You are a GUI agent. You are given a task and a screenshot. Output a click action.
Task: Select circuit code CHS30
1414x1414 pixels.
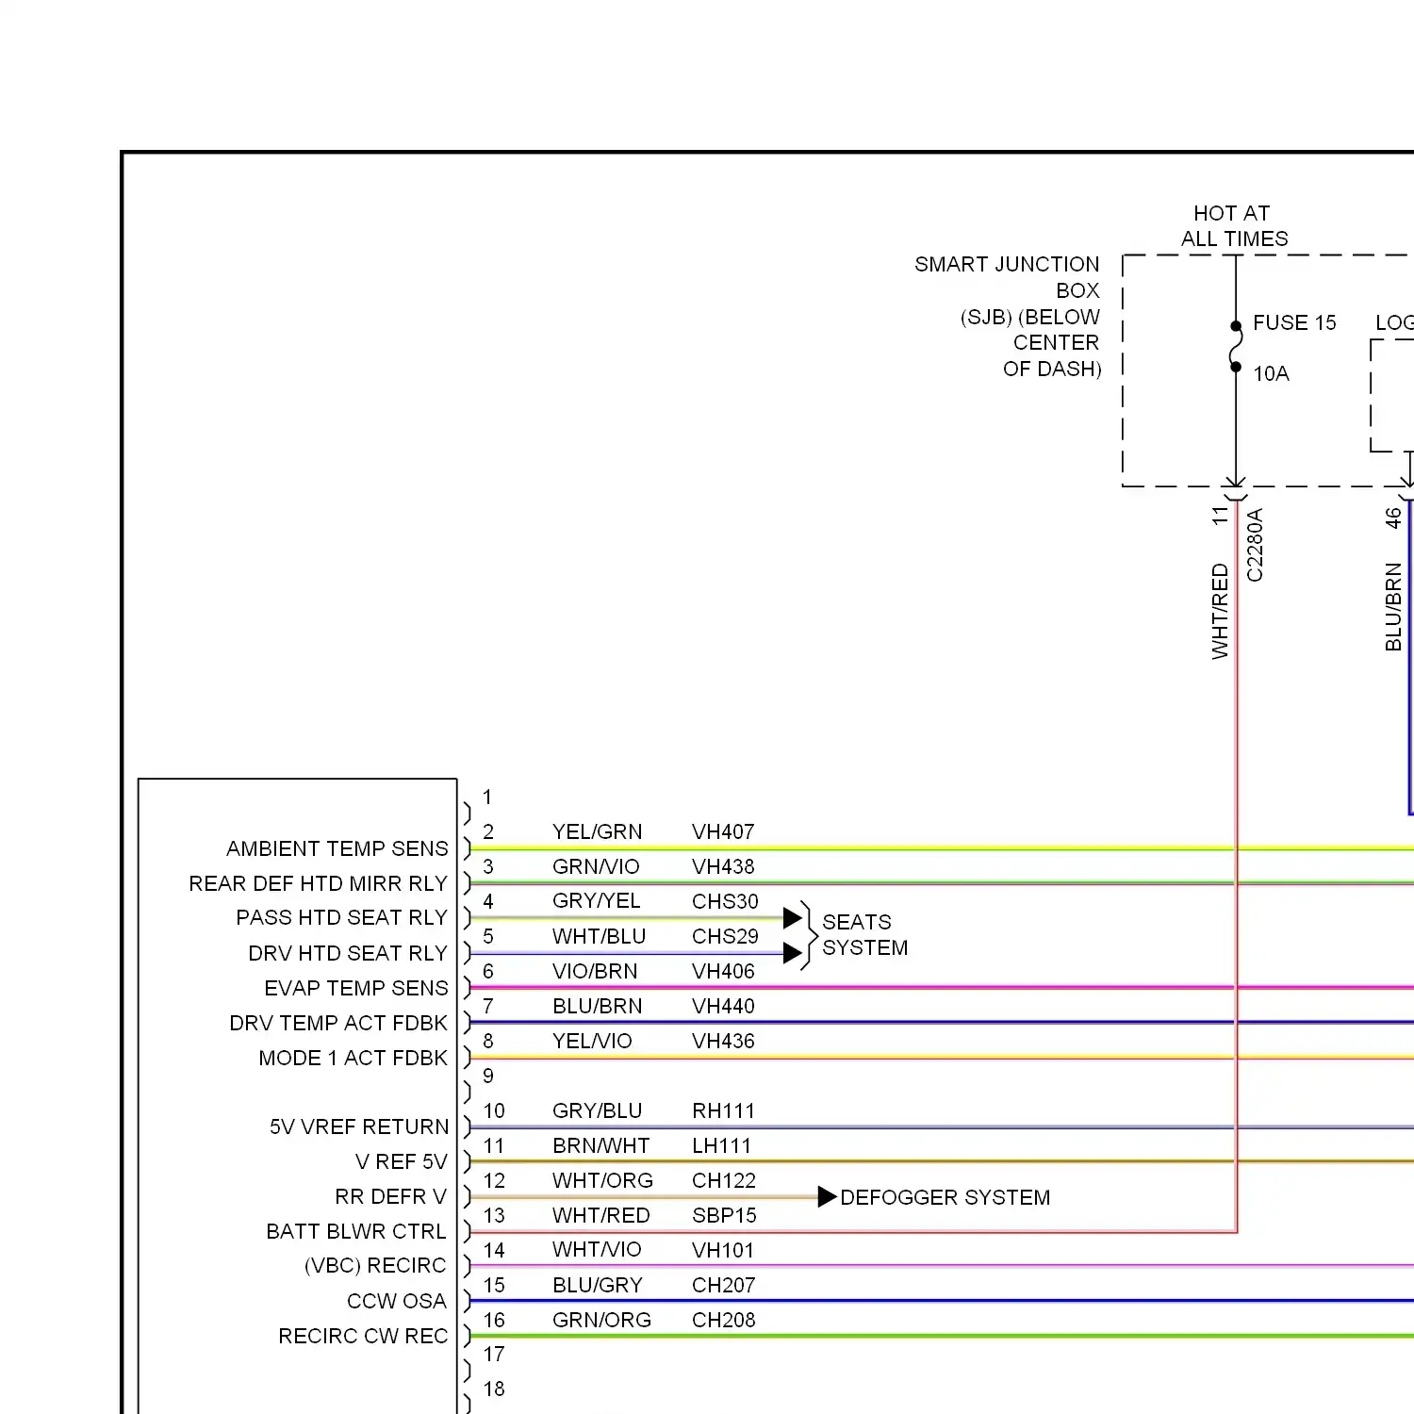[x=725, y=901]
